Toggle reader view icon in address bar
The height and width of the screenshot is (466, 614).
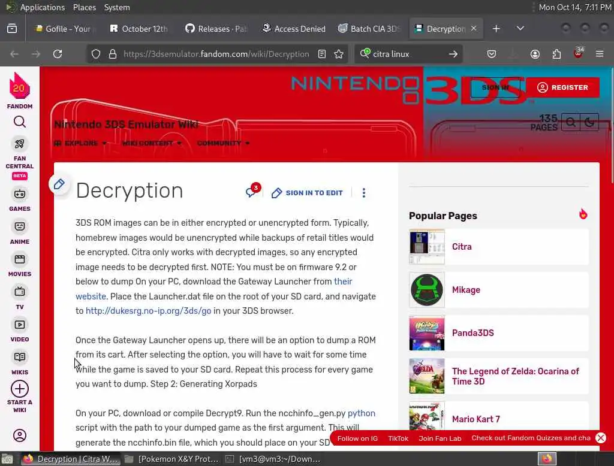pyautogui.click(x=322, y=54)
